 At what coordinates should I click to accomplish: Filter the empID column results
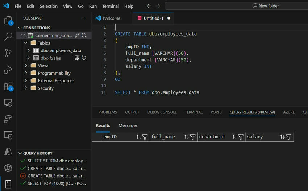[145, 137]
